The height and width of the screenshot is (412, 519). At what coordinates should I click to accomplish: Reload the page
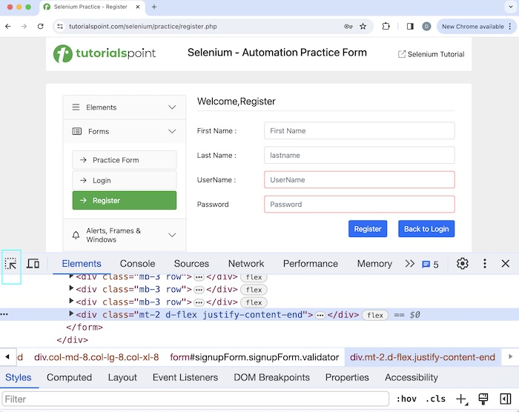[x=41, y=26]
